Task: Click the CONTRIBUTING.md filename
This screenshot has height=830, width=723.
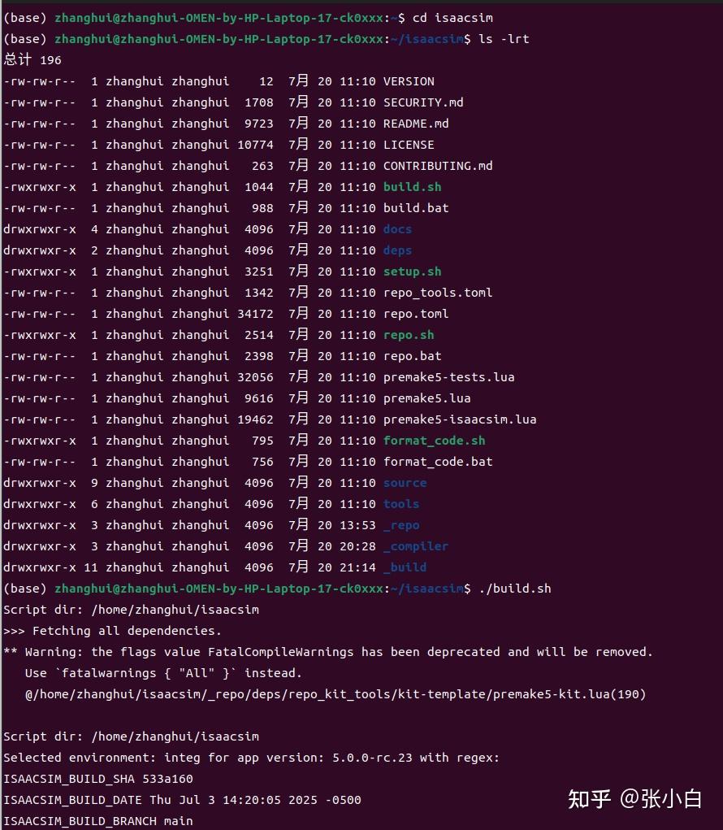Action: pyautogui.click(x=438, y=166)
